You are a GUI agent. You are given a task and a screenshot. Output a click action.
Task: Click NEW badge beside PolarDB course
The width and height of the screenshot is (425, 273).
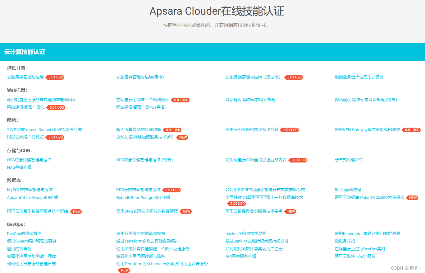tap(412, 198)
